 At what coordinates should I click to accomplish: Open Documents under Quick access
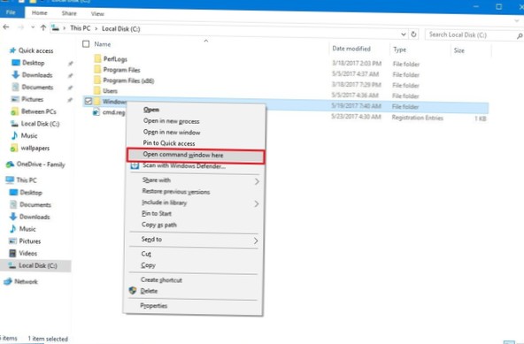(37, 88)
